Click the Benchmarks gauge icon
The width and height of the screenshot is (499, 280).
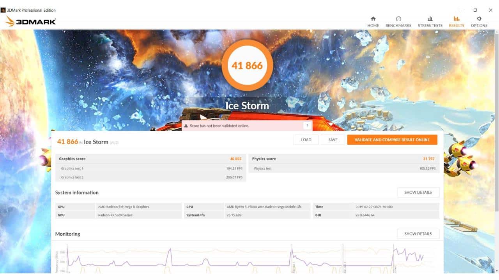click(398, 19)
